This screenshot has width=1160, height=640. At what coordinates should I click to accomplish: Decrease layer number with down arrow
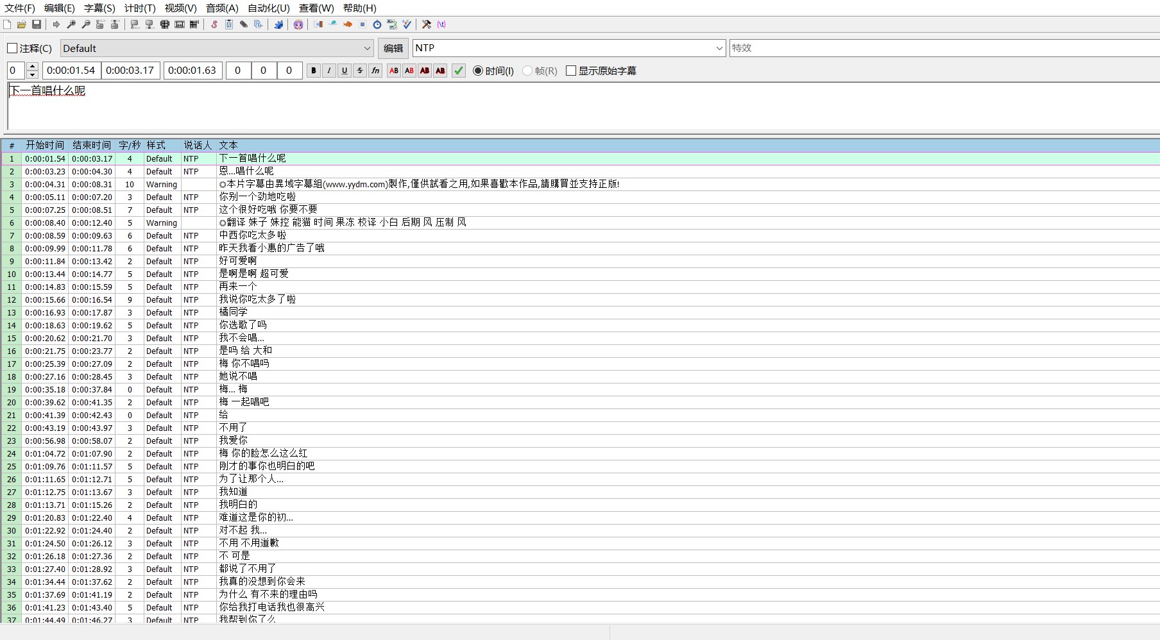33,75
